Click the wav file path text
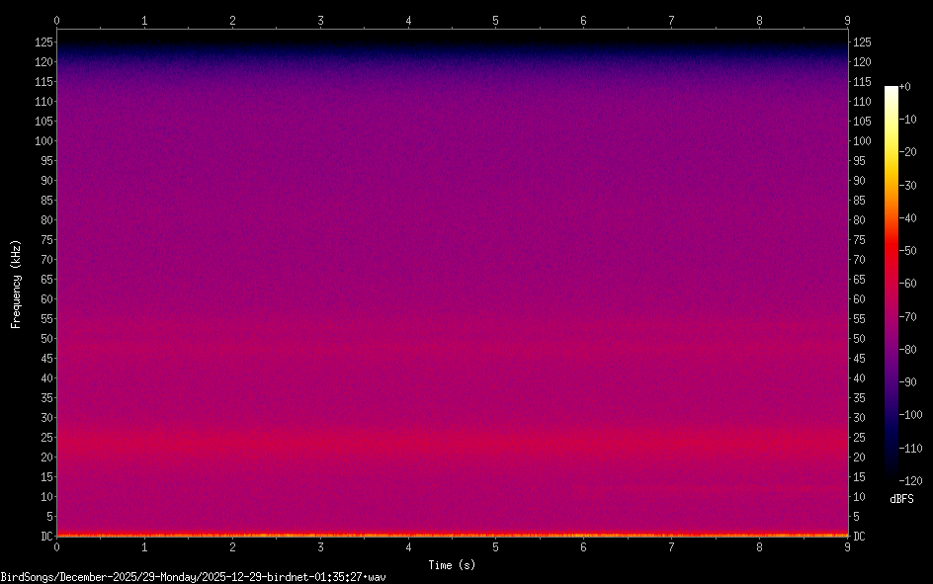The image size is (933, 584). (x=193, y=576)
